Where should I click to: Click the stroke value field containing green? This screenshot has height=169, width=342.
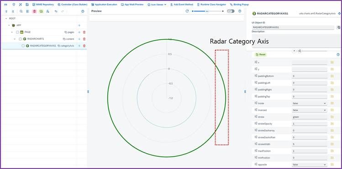coord(309,117)
